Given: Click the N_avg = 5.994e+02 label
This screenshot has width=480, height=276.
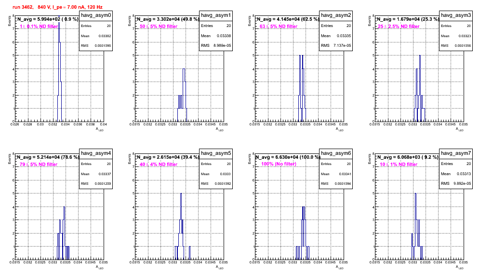Looking at the screenshot, I should (x=47, y=19).
